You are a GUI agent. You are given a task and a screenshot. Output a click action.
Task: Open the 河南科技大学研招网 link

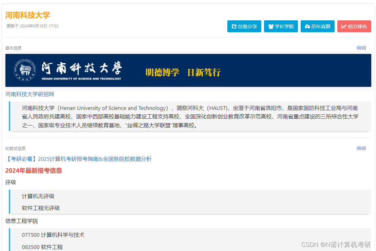click(x=30, y=94)
